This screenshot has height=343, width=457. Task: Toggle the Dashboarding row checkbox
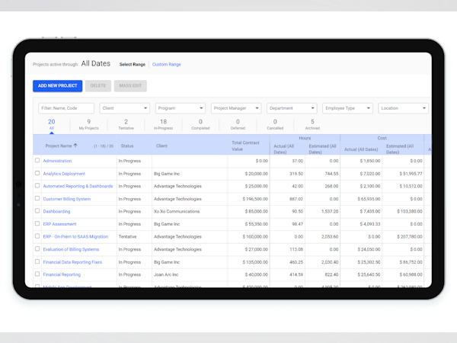[x=37, y=211]
